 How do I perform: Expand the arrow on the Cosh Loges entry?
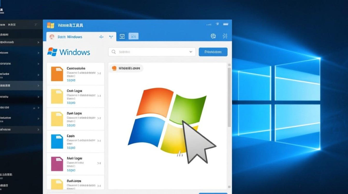coord(99,96)
